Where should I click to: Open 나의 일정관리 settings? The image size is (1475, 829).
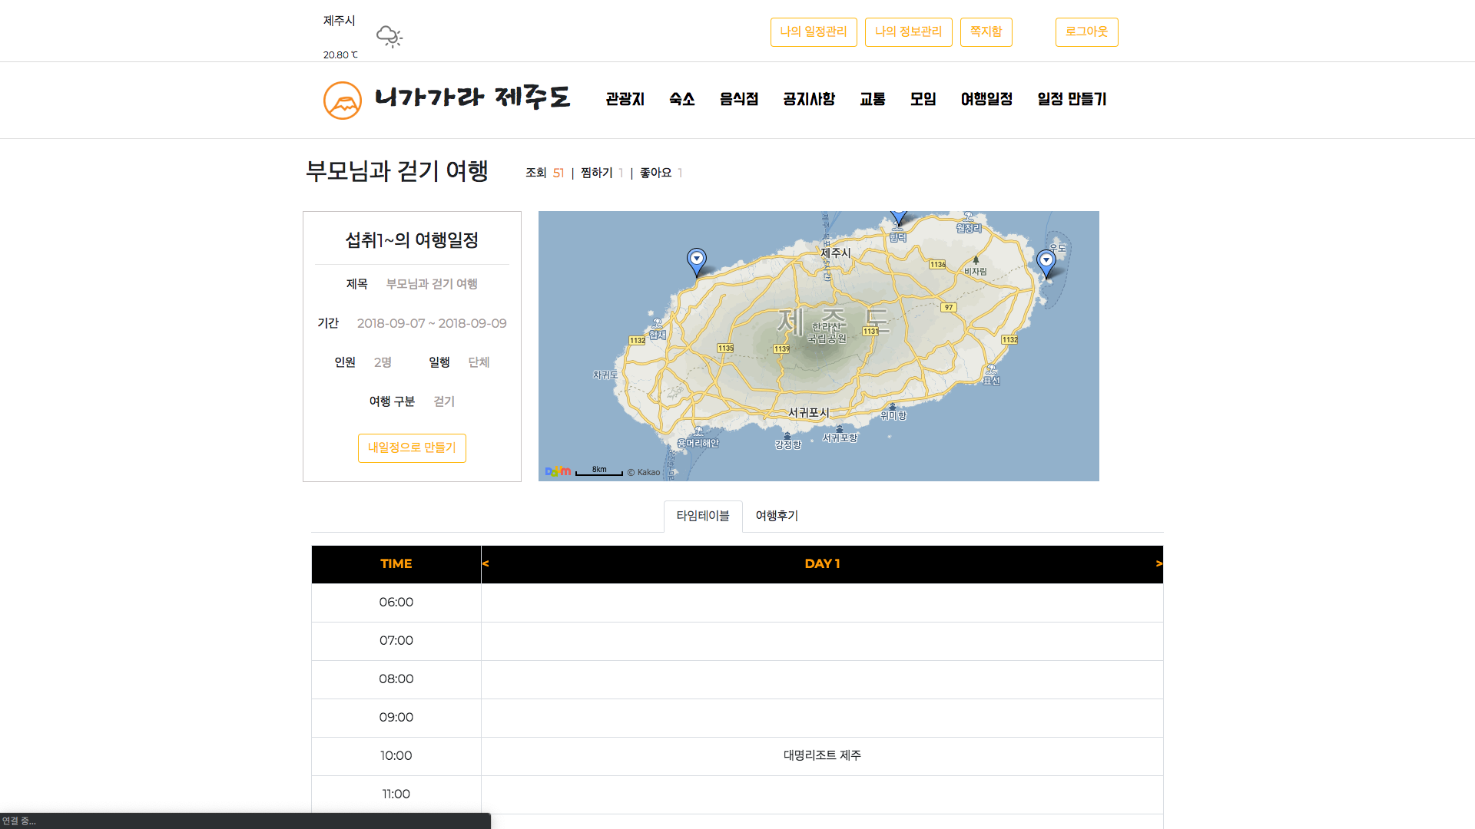(x=814, y=32)
